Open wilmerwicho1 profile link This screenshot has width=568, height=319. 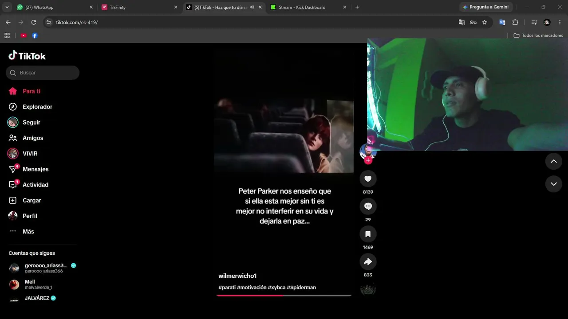(237, 276)
